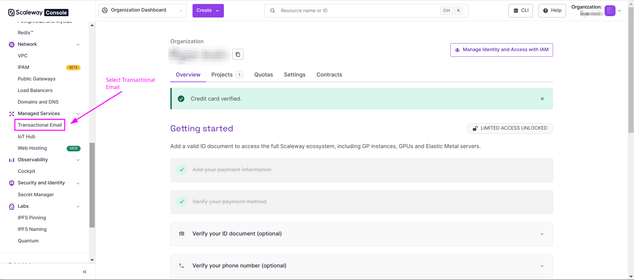Open Domains and DNS in sidebar
The image size is (634, 280).
coord(38,102)
